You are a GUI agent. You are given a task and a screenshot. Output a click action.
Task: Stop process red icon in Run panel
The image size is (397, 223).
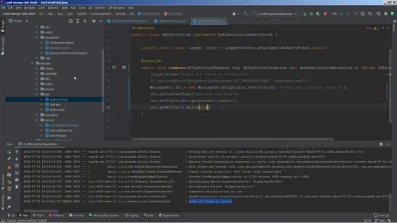[9, 167]
